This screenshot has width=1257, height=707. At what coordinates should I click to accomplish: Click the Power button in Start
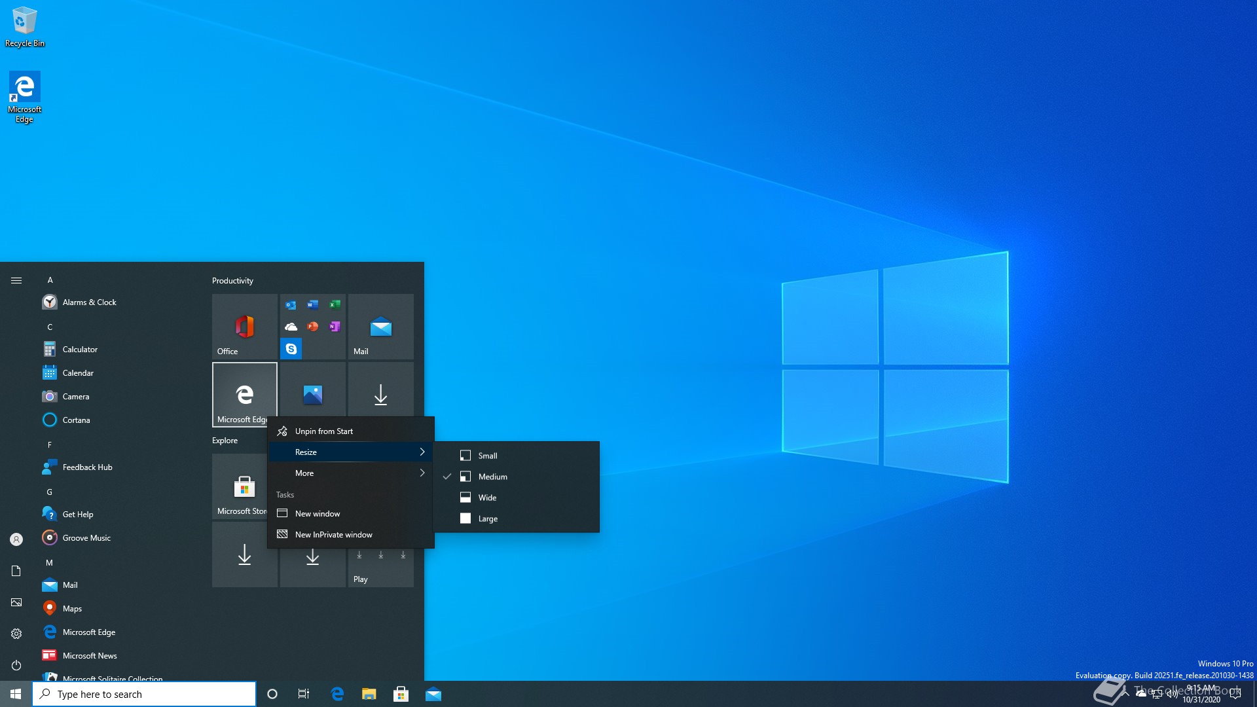(16, 665)
